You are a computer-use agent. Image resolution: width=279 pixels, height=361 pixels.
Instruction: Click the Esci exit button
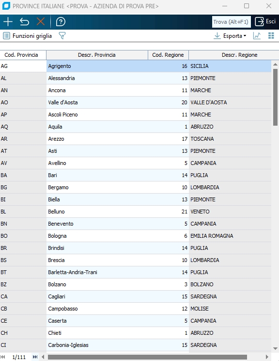pyautogui.click(x=265, y=22)
